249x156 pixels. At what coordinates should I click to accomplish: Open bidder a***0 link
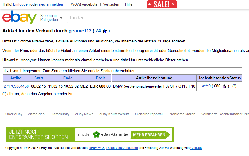206,86
